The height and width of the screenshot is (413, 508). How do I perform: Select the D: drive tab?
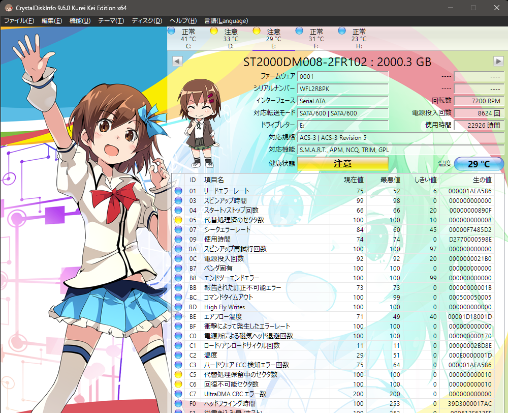231,38
